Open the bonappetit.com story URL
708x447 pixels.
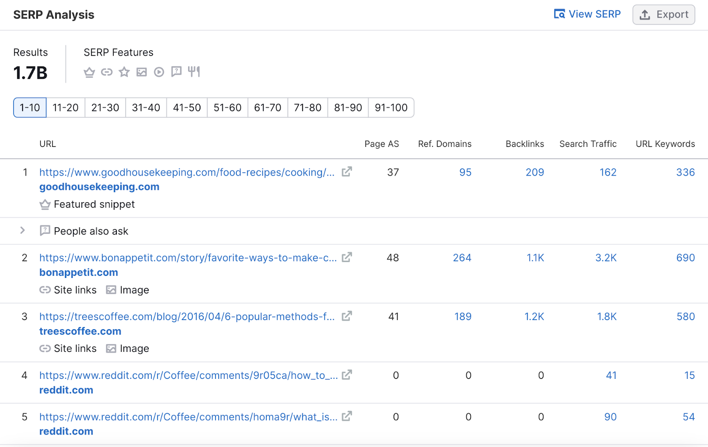(188, 258)
